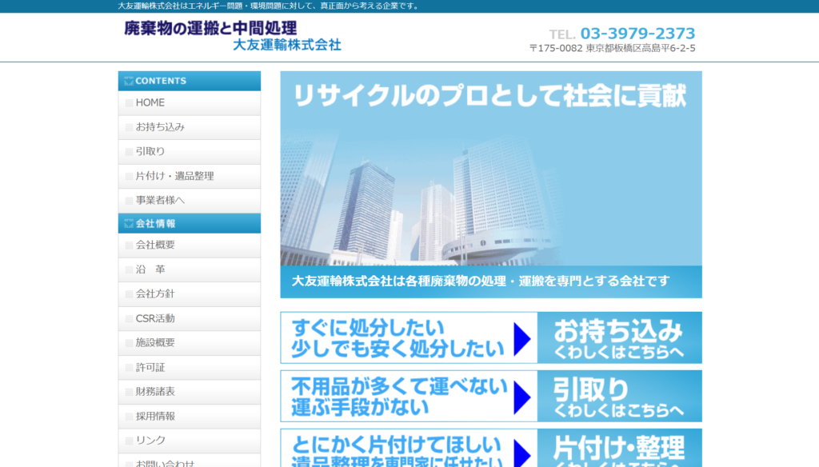The height and width of the screenshot is (467, 819).
Task: Open the 事業者様へ sidebar item
Action: [x=160, y=201]
